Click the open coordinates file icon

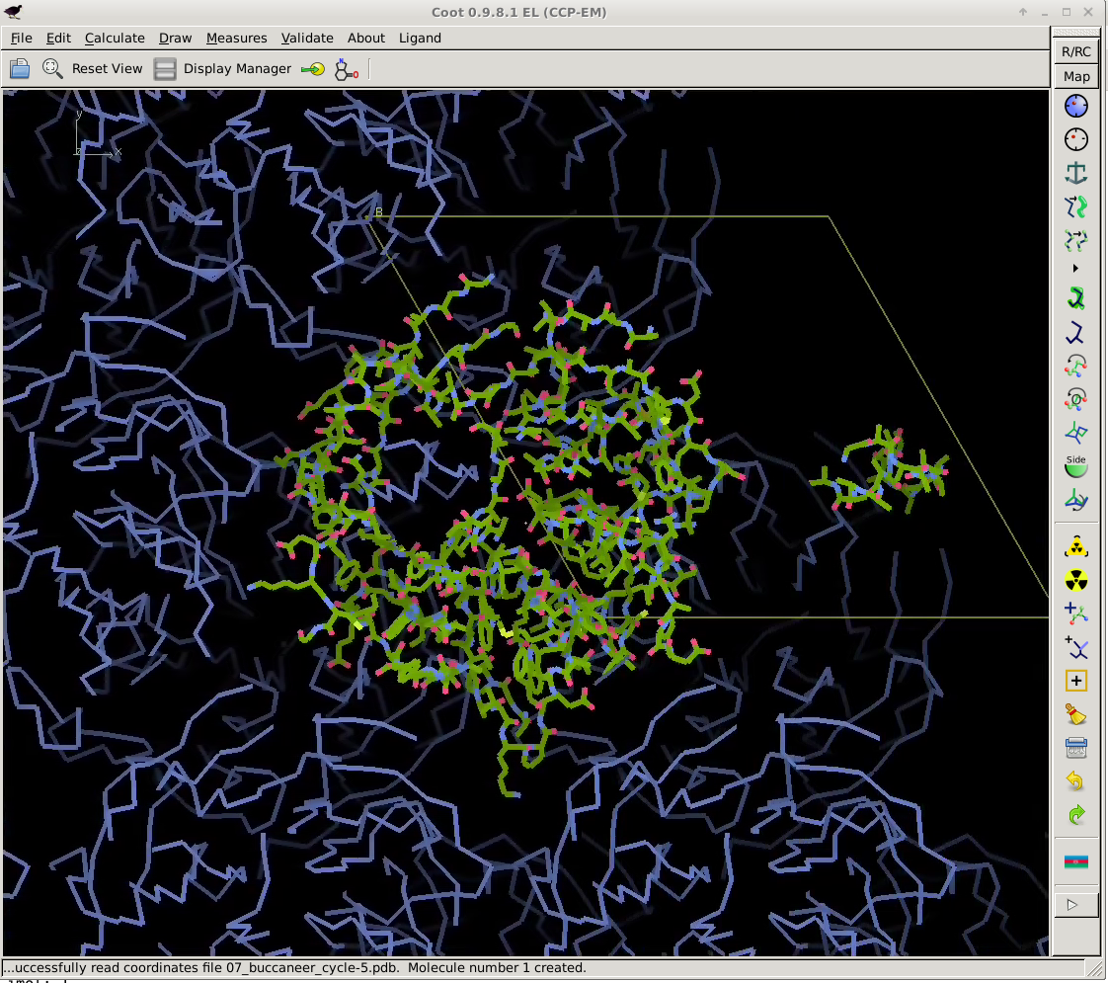(x=20, y=68)
